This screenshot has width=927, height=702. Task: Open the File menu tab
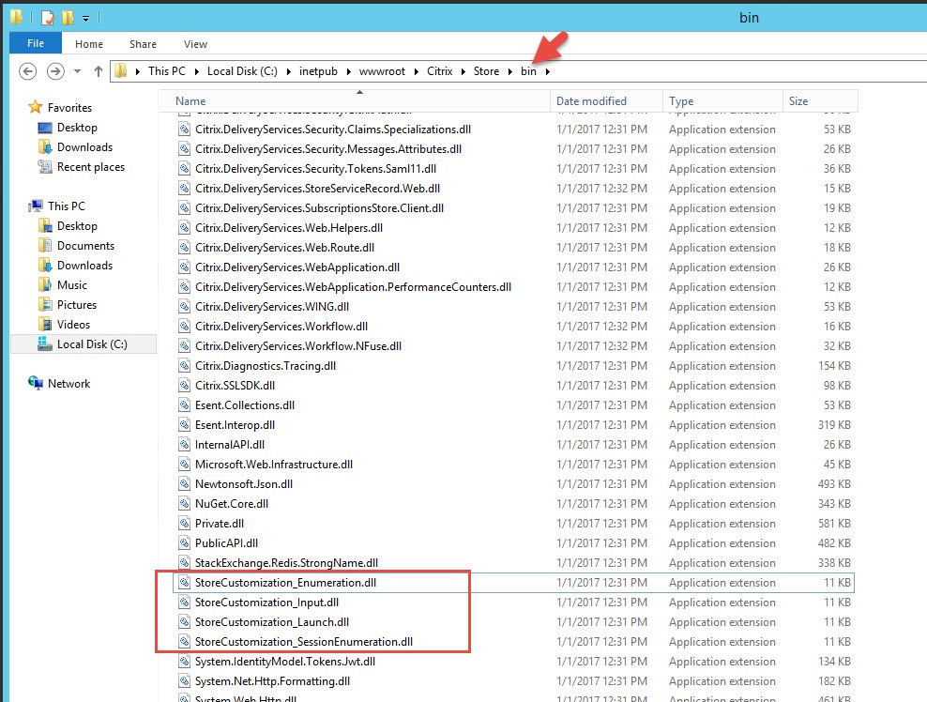[36, 44]
